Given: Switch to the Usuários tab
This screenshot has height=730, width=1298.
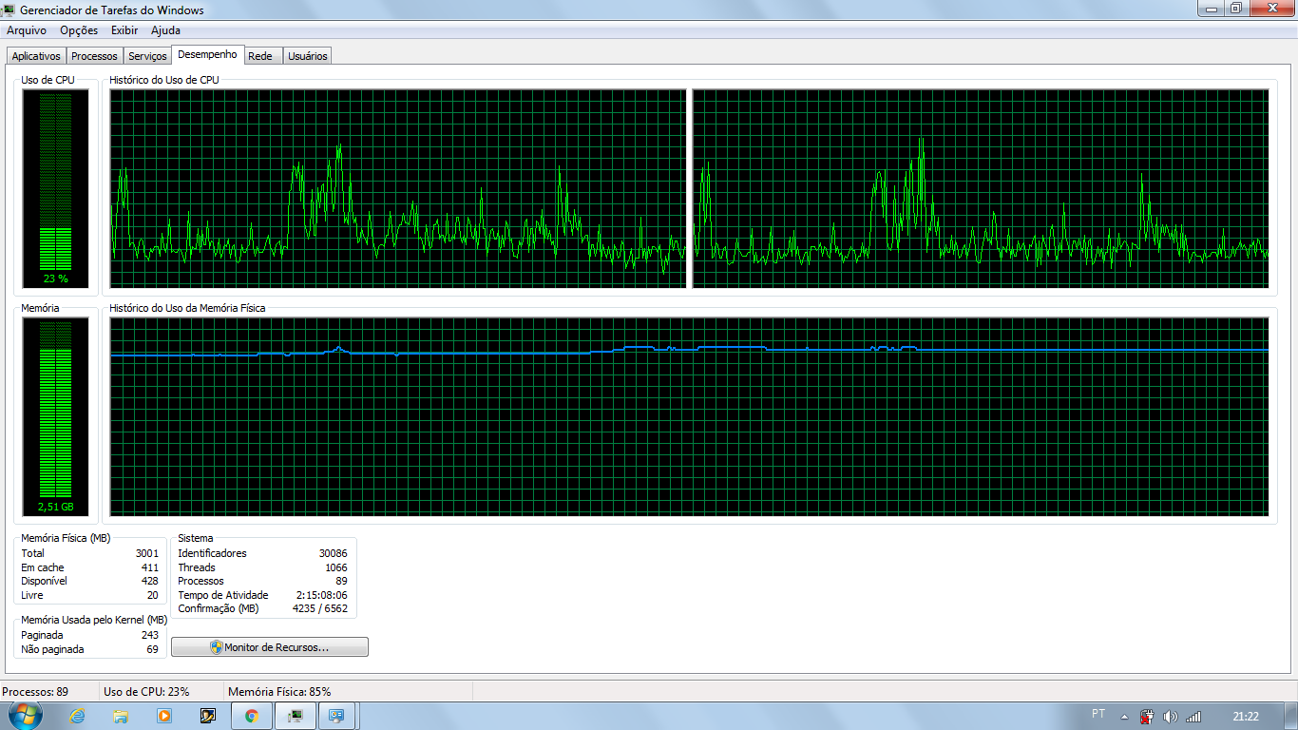Looking at the screenshot, I should point(308,56).
